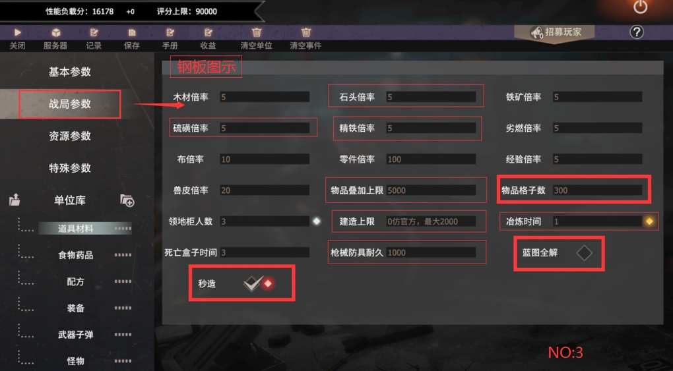Open the 配方 unit library entry

coord(75,281)
